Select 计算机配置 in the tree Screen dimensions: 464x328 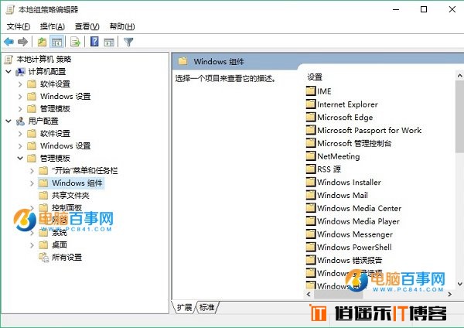click(x=46, y=71)
